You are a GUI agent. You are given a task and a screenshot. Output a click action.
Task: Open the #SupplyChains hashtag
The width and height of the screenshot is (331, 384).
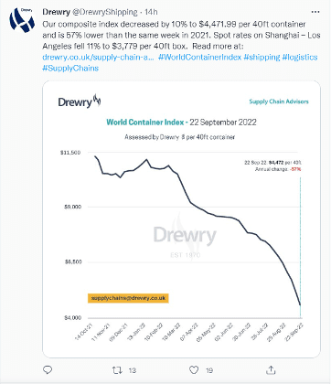pyautogui.click(x=70, y=68)
